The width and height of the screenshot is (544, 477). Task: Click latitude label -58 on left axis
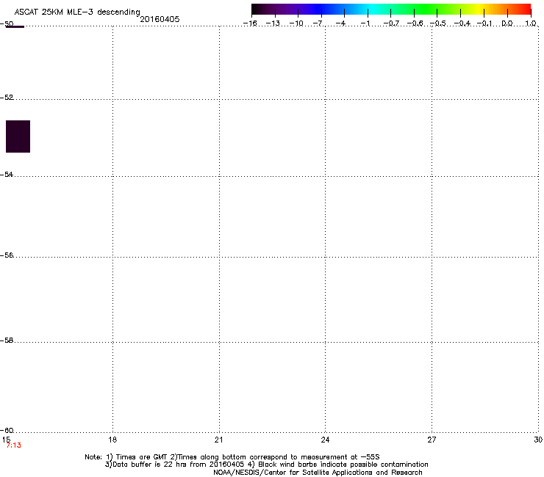[x=7, y=341]
